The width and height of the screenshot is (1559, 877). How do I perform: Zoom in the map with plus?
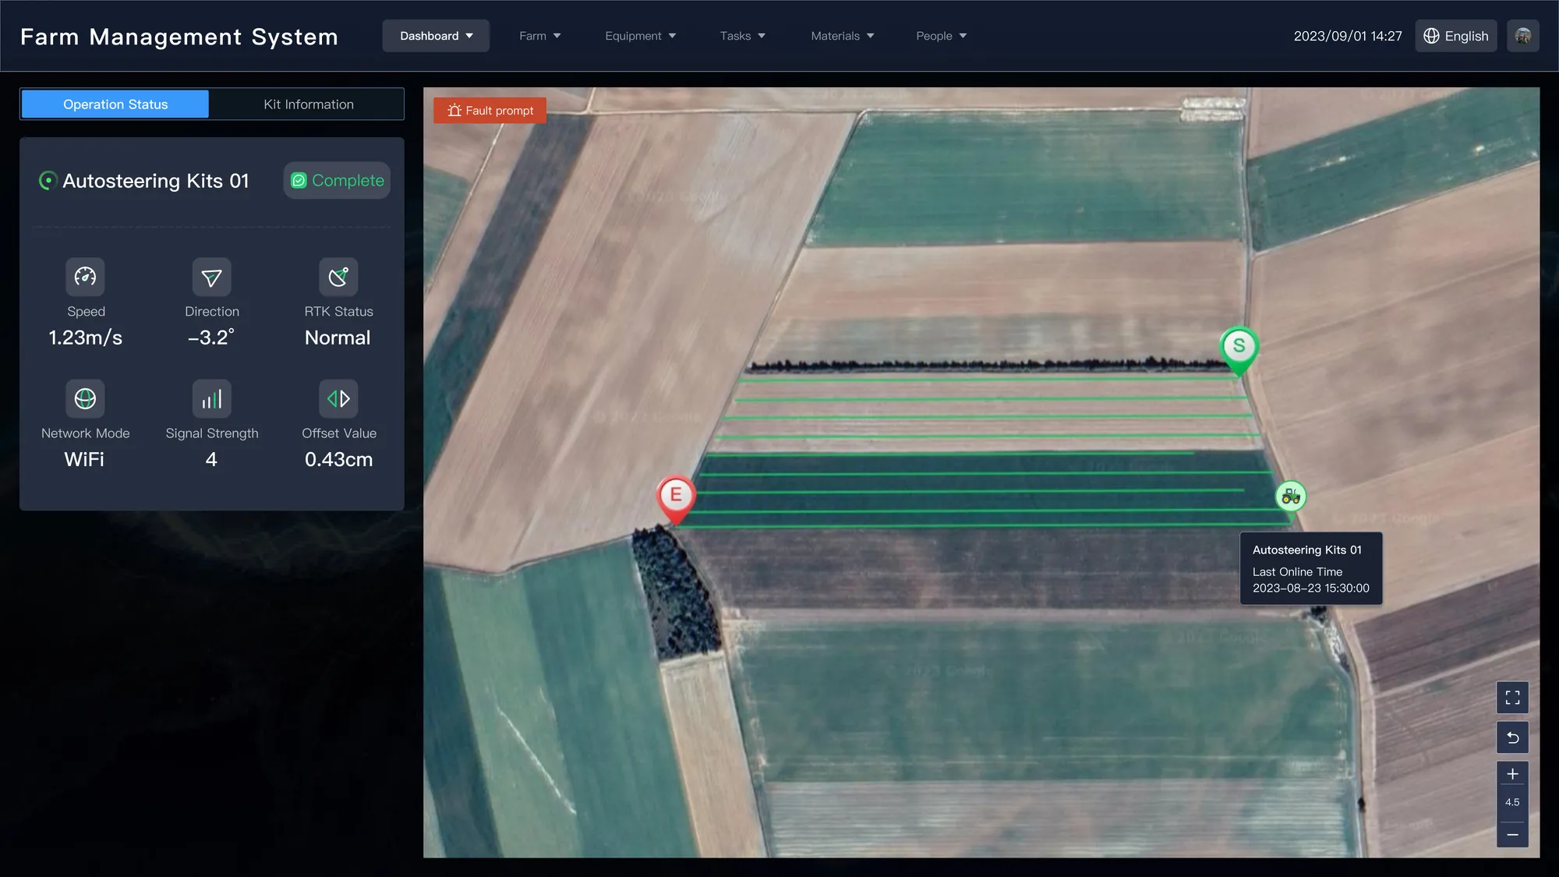coord(1512,774)
